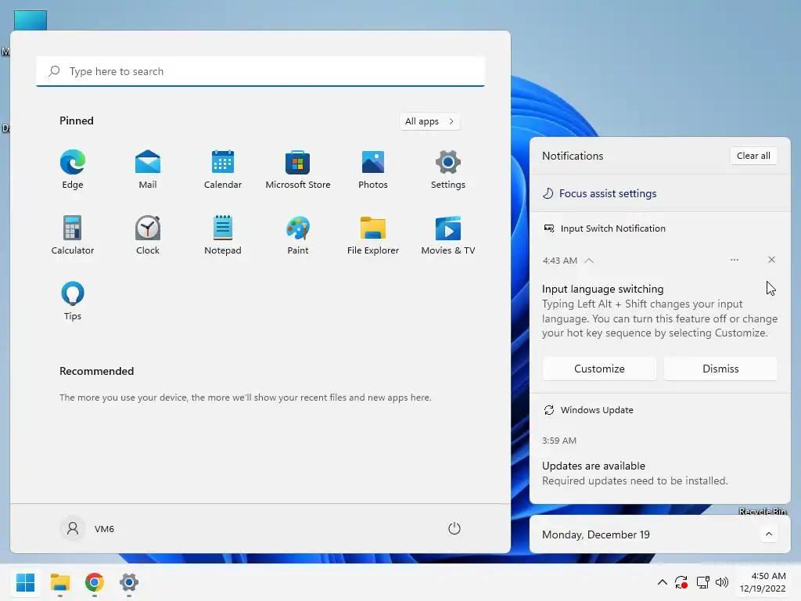Image resolution: width=801 pixels, height=601 pixels.
Task: Open File Explorer in pinned apps
Action: click(x=373, y=235)
